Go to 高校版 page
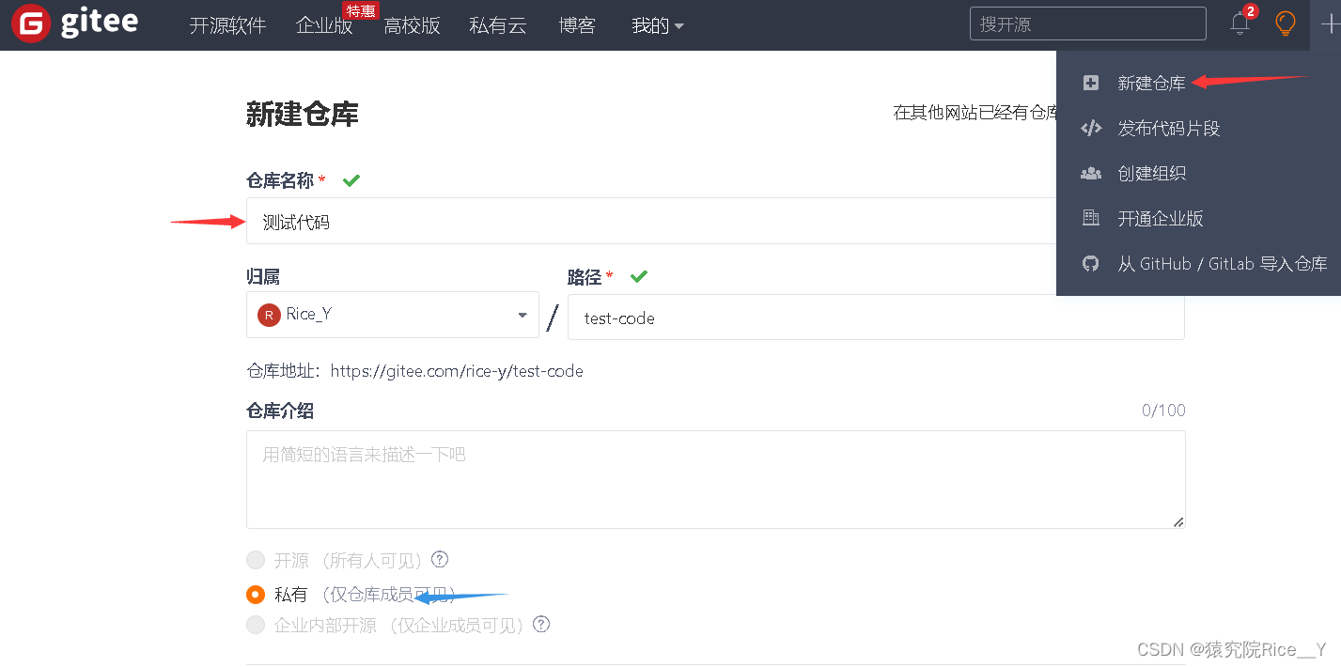 pos(412,25)
